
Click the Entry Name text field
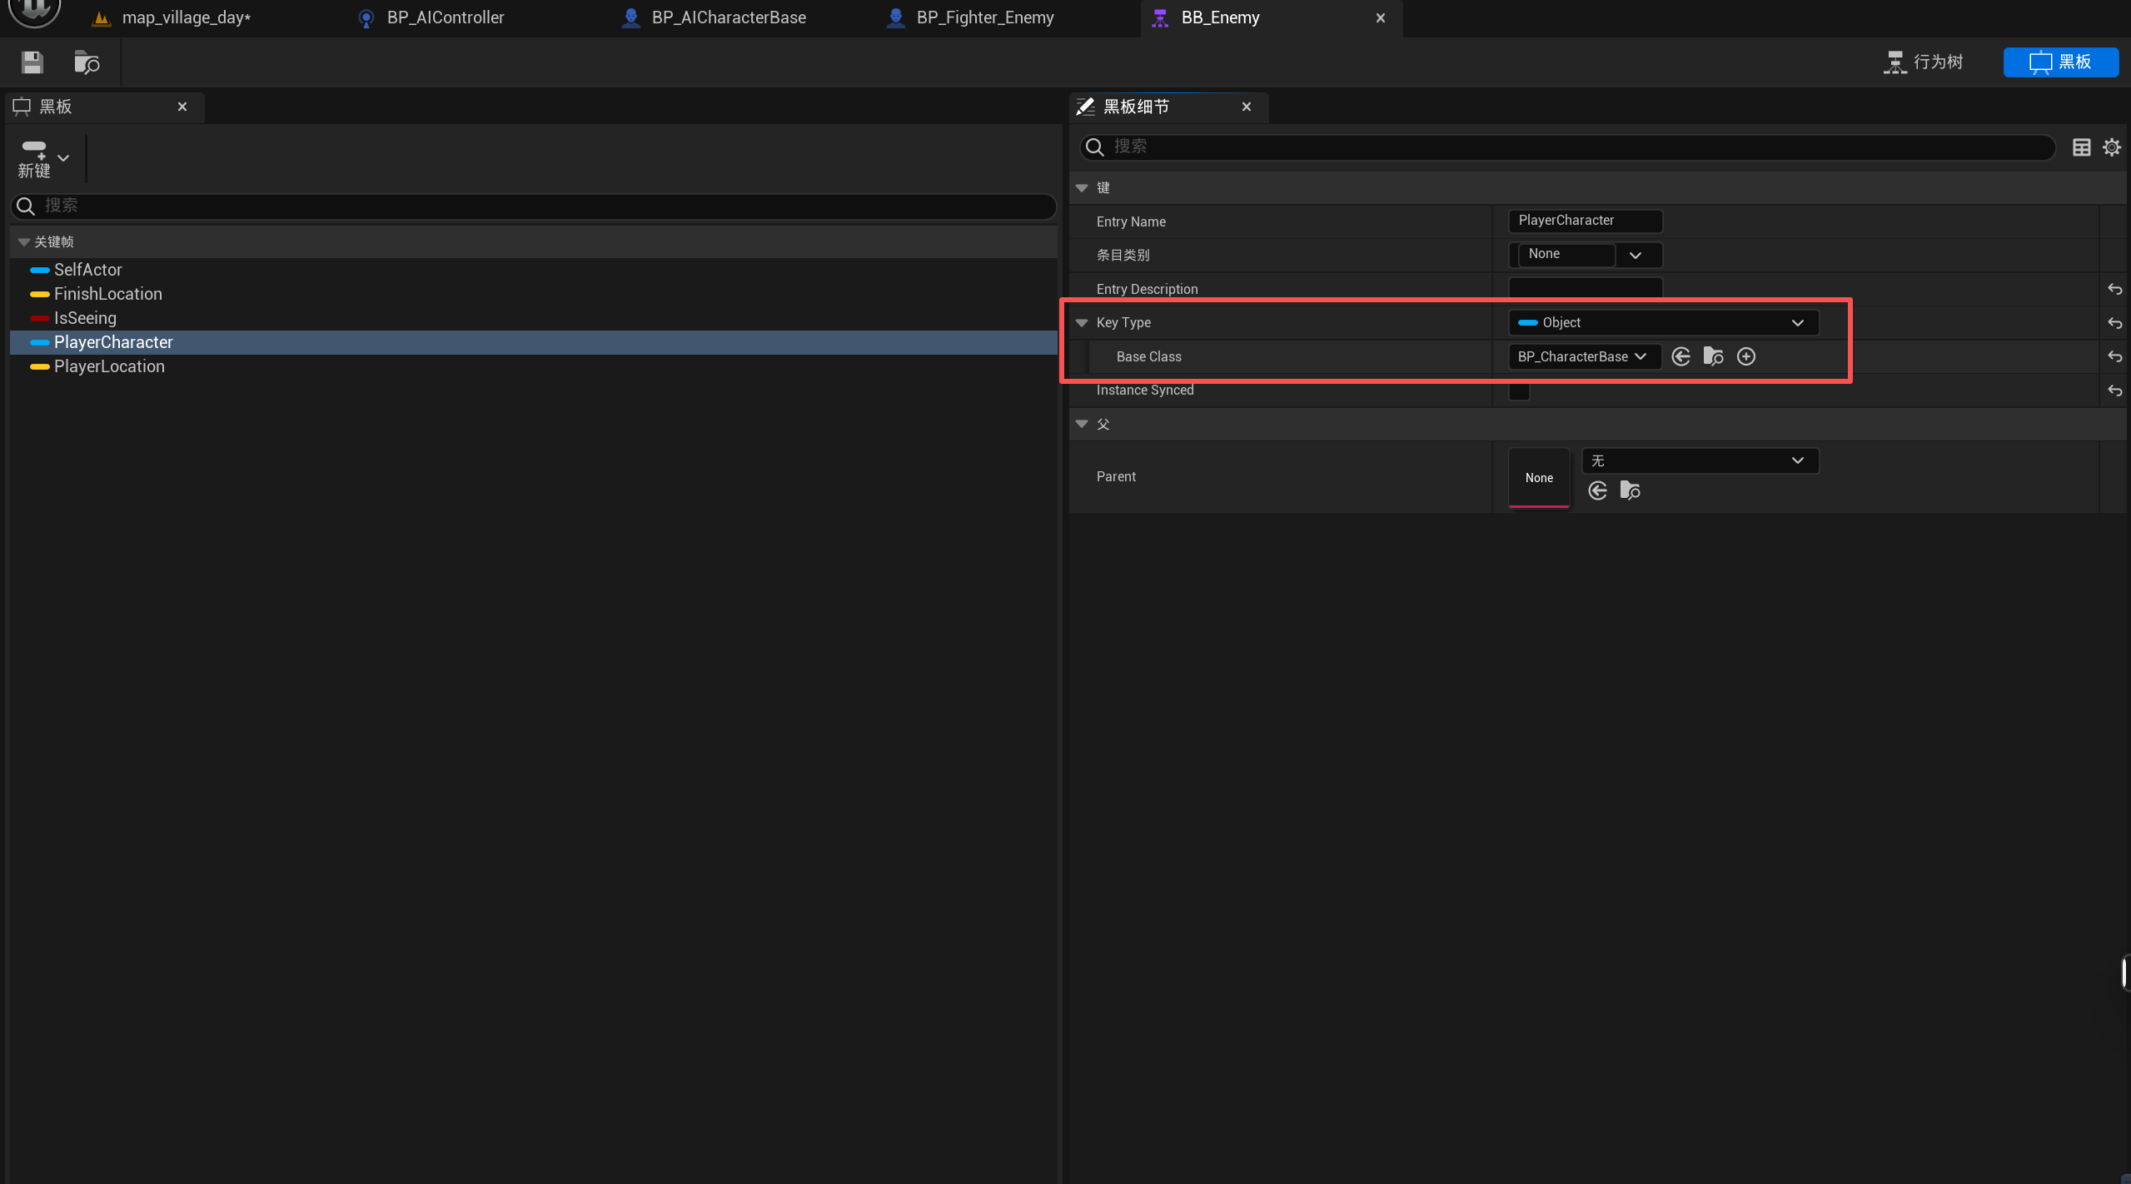click(1584, 221)
